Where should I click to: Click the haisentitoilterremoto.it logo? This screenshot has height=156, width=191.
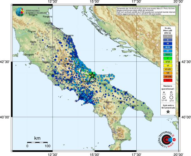(x=166, y=139)
